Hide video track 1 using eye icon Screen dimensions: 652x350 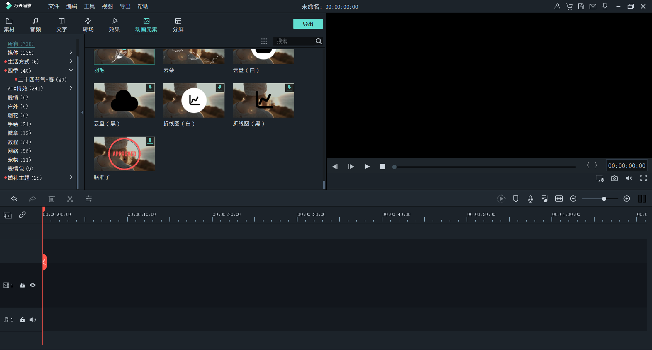[33, 285]
